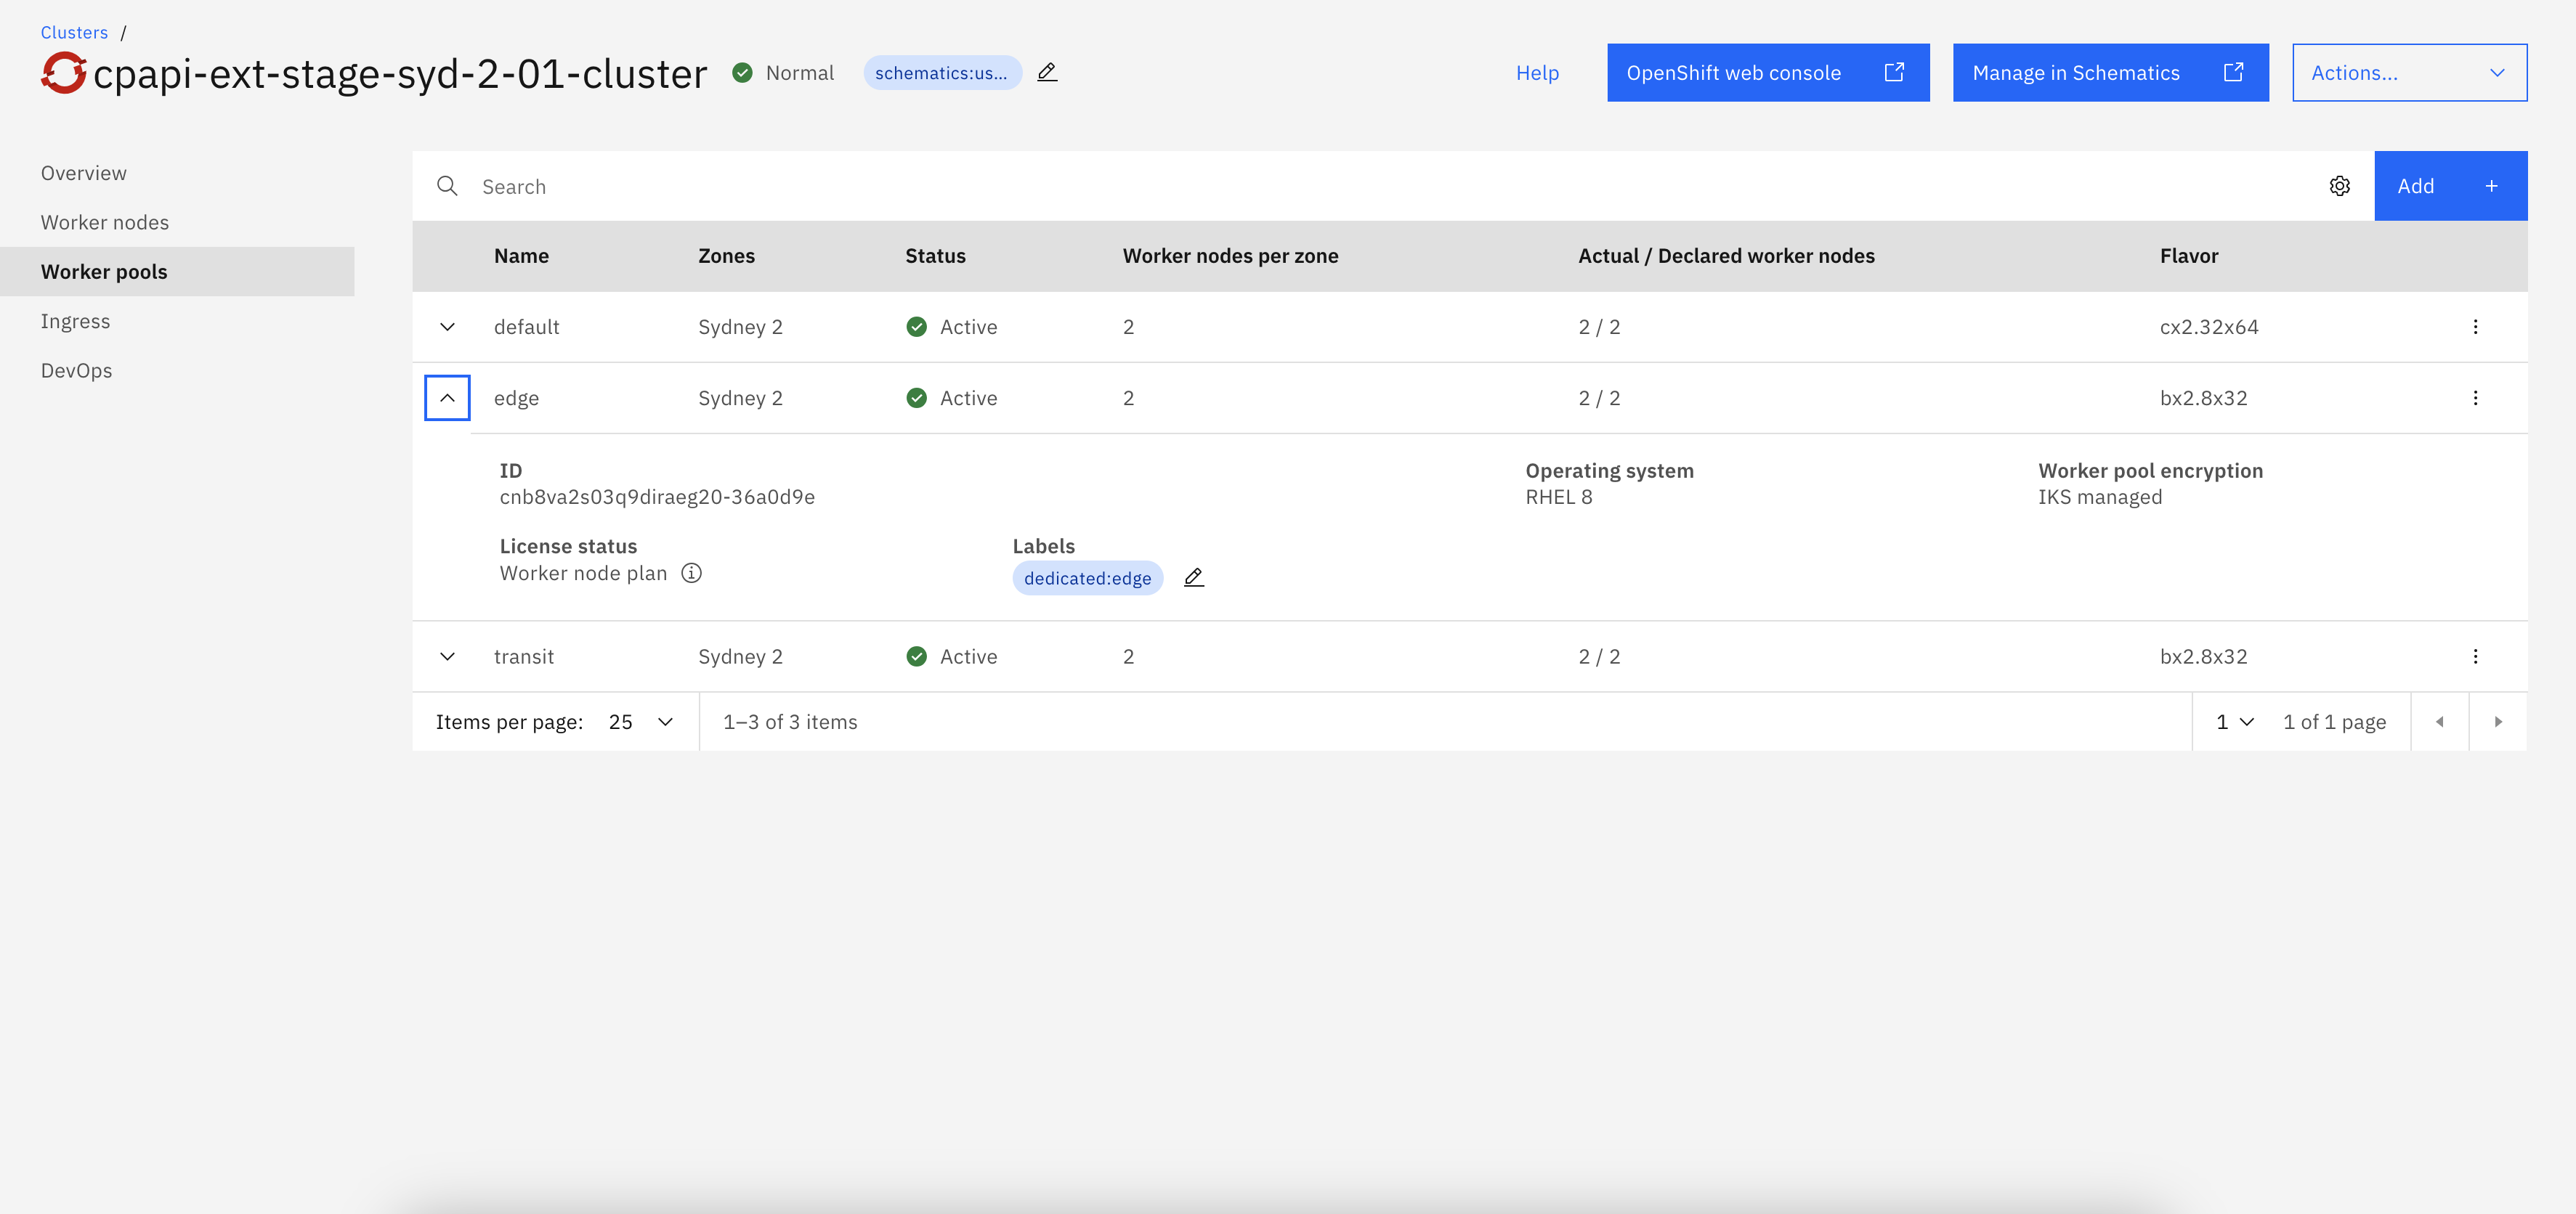
Task: Click the table settings gear icon
Action: [x=2339, y=186]
